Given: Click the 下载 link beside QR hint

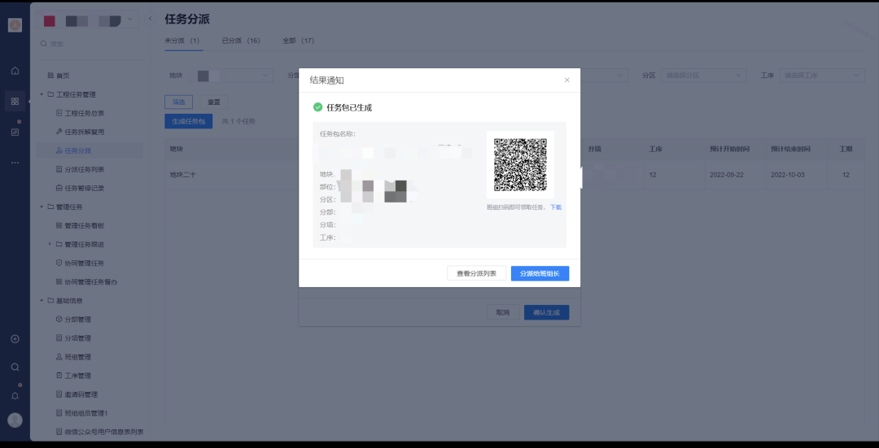Looking at the screenshot, I should click(556, 207).
